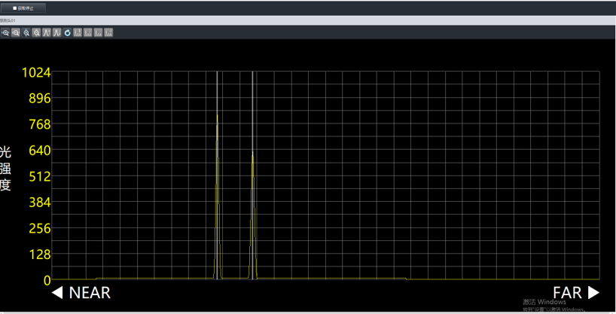The width and height of the screenshot is (616, 314).
Task: Click the vertical zoom-in magnifier icon
Action: (26, 33)
